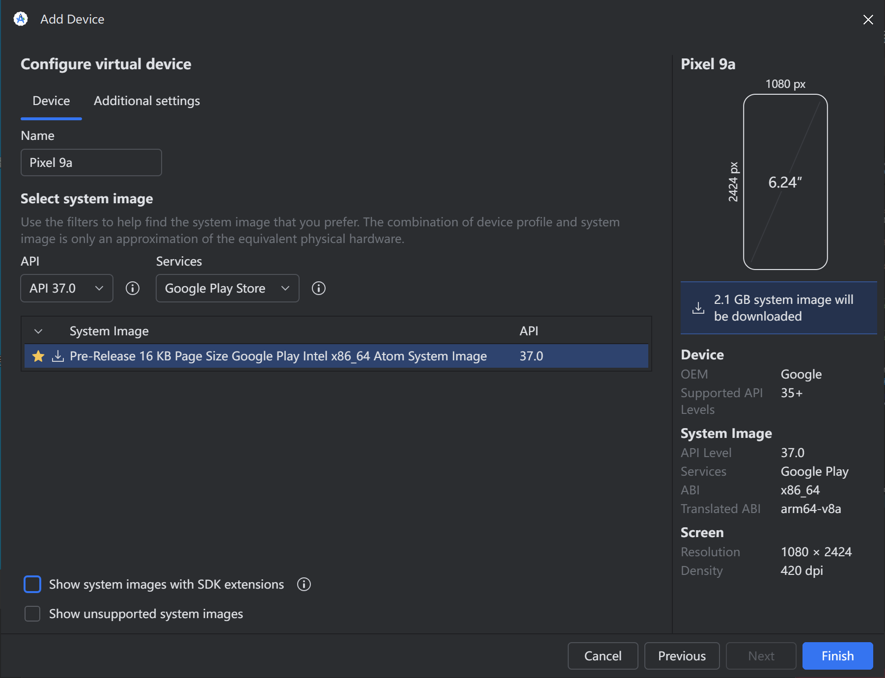The image size is (885, 678).
Task: Click the ABI value x86_64
Action: tap(800, 490)
